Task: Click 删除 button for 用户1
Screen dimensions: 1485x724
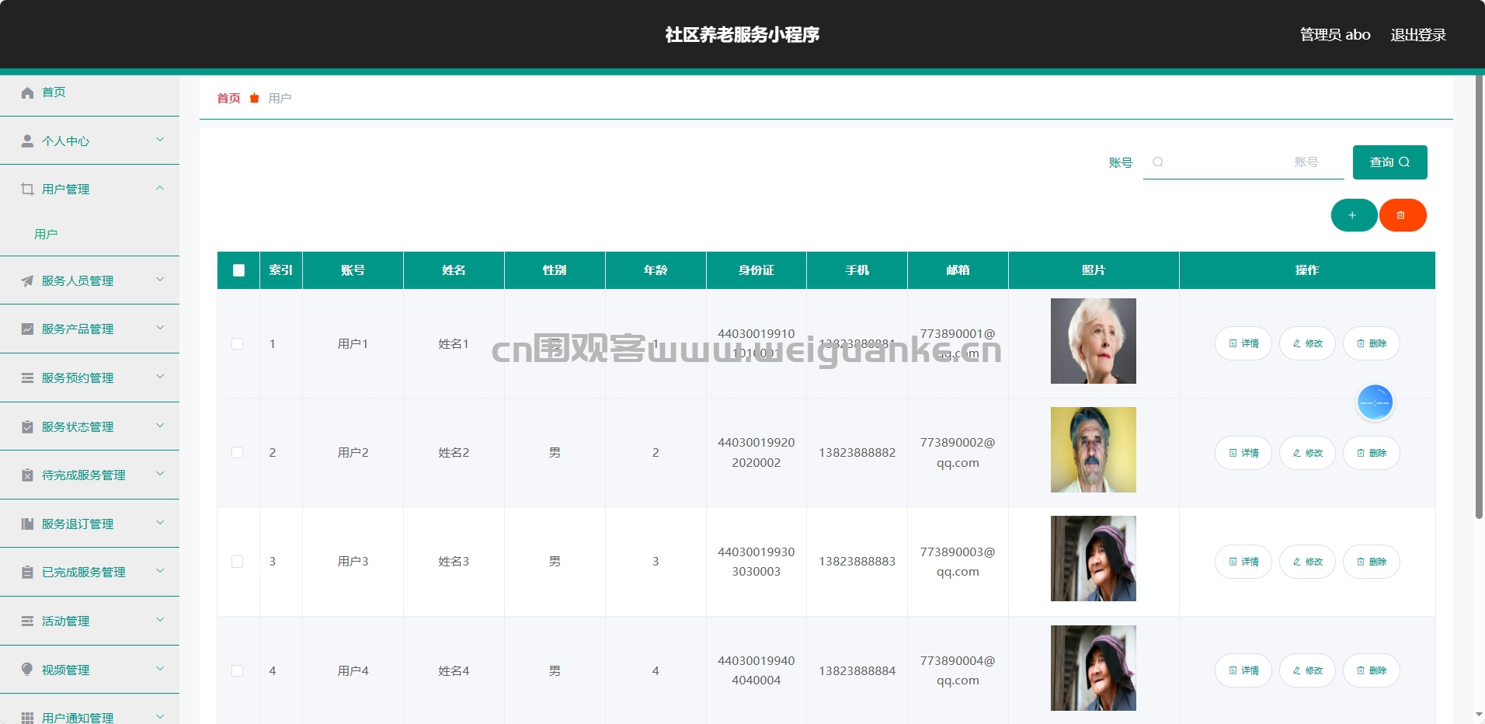Action: point(1371,343)
